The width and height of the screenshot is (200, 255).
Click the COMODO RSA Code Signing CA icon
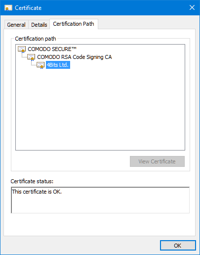pos(31,57)
